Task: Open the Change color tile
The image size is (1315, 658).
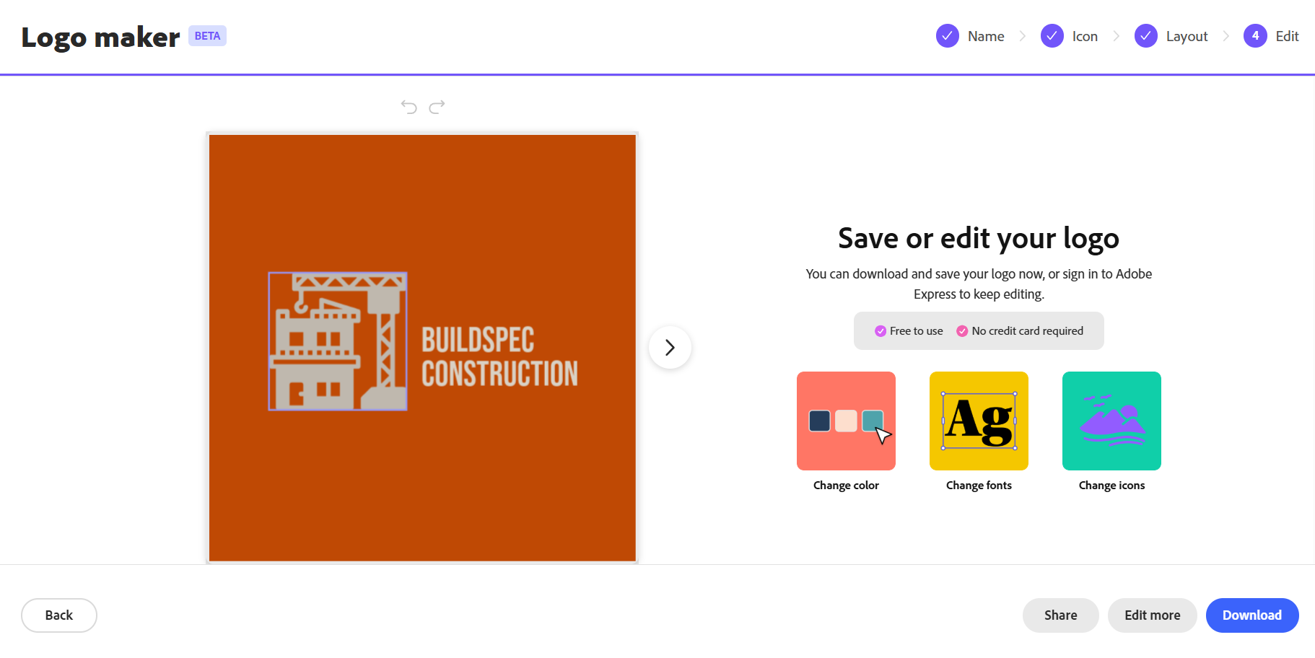Action: click(x=846, y=421)
